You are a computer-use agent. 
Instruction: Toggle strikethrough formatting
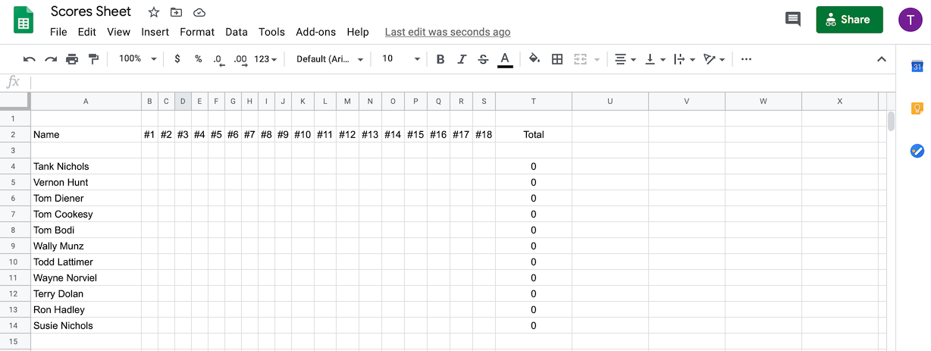click(483, 59)
